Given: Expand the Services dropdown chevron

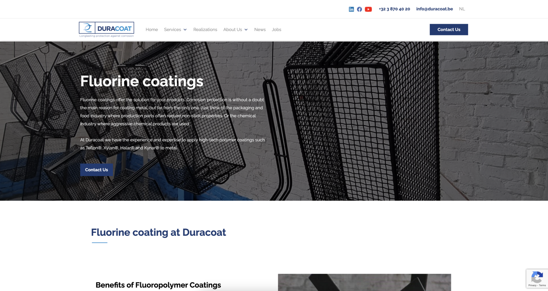Looking at the screenshot, I should point(185,30).
